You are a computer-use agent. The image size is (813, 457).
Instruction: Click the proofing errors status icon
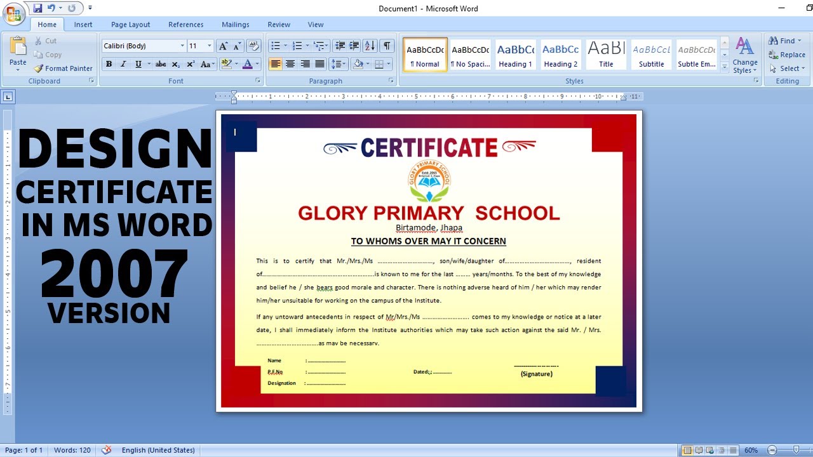tap(107, 450)
